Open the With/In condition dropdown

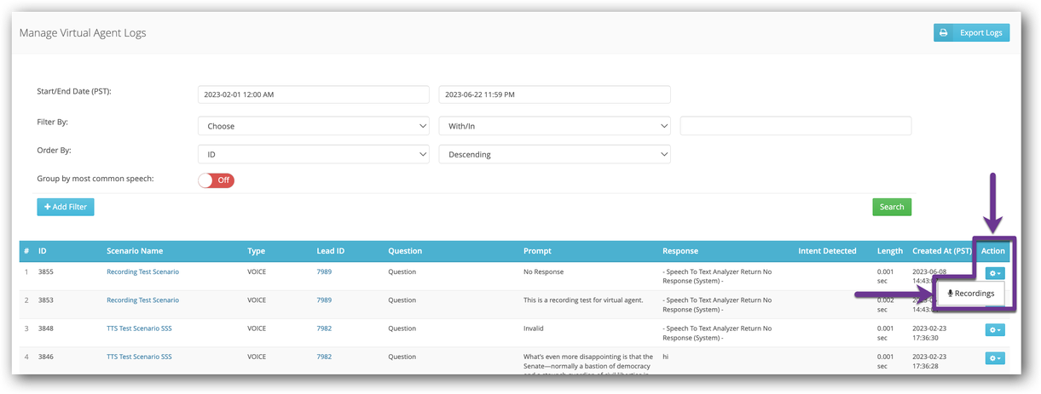coord(554,126)
